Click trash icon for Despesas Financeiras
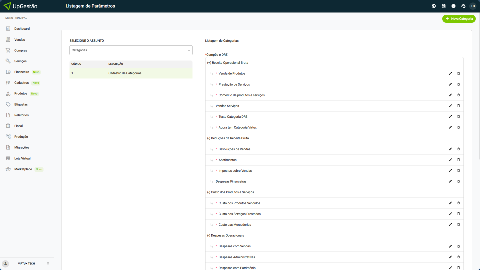480x270 pixels. click(x=458, y=181)
